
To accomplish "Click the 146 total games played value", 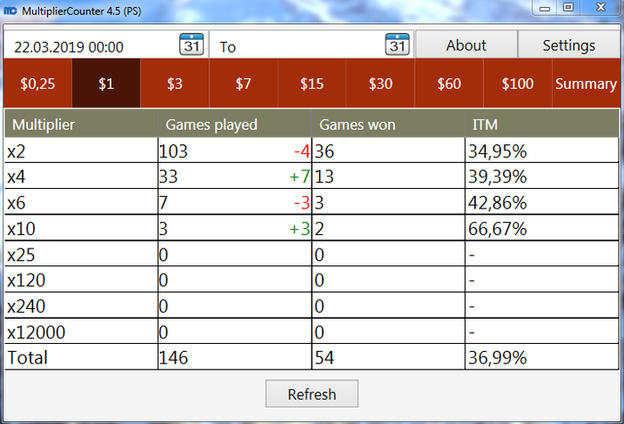I will coord(173,357).
